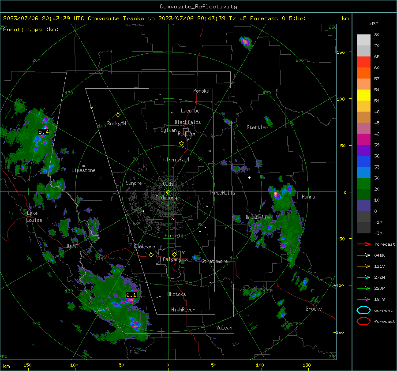Image resolution: width=397 pixels, height=371 pixels.
Task: Click the Composite_Reflectivity title
Action: click(x=198, y=7)
